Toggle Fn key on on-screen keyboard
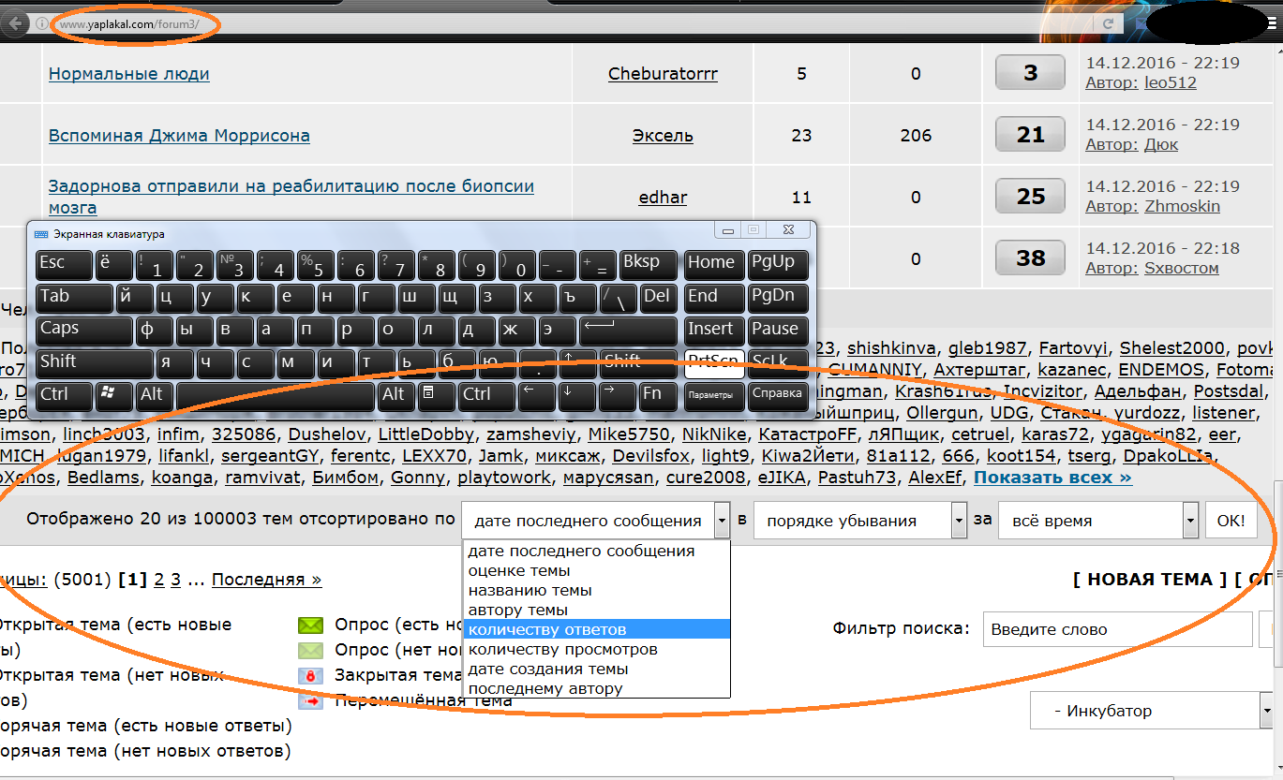1283x780 pixels. click(659, 396)
